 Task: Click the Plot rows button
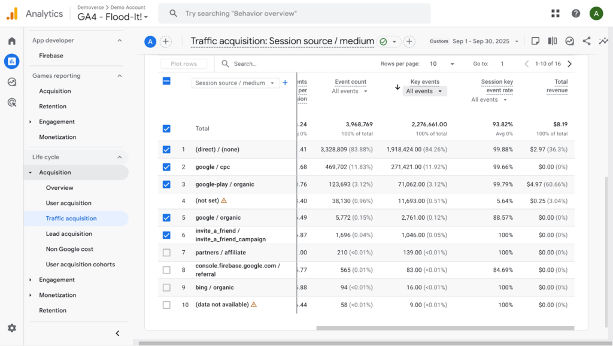[x=184, y=64]
